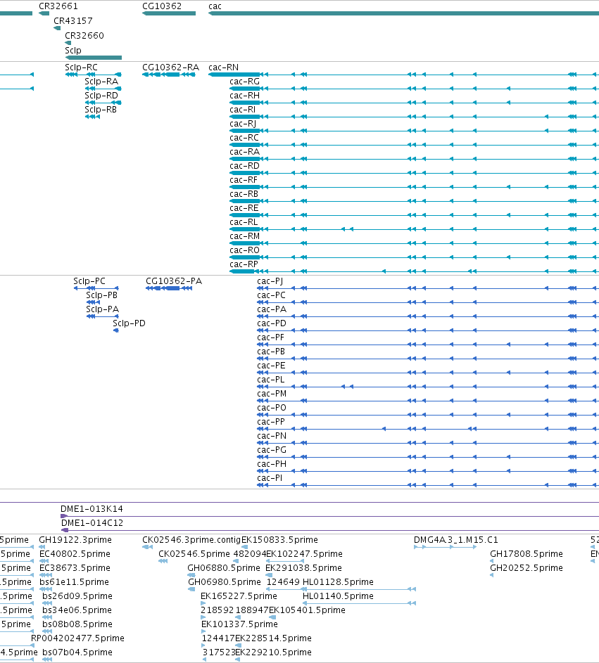Select the DME1-014C12 clone label

92,522
